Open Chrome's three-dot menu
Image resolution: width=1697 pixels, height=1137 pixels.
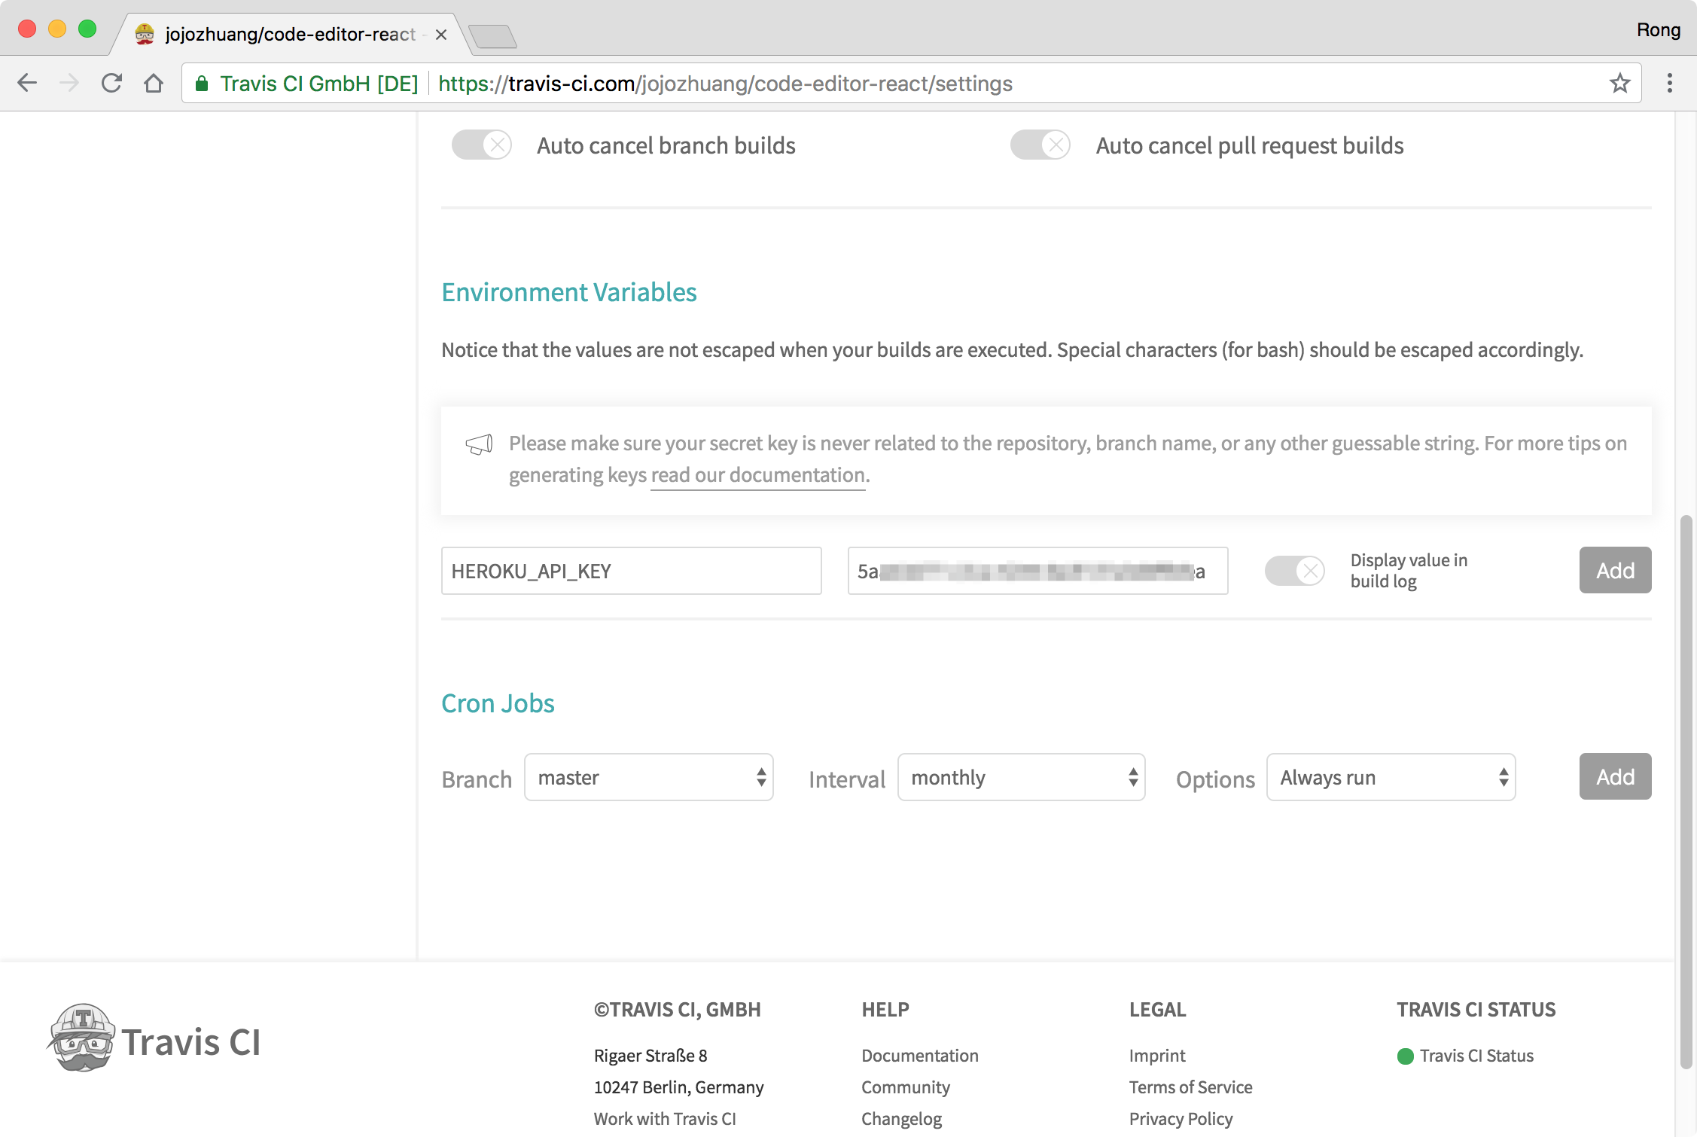click(x=1669, y=83)
